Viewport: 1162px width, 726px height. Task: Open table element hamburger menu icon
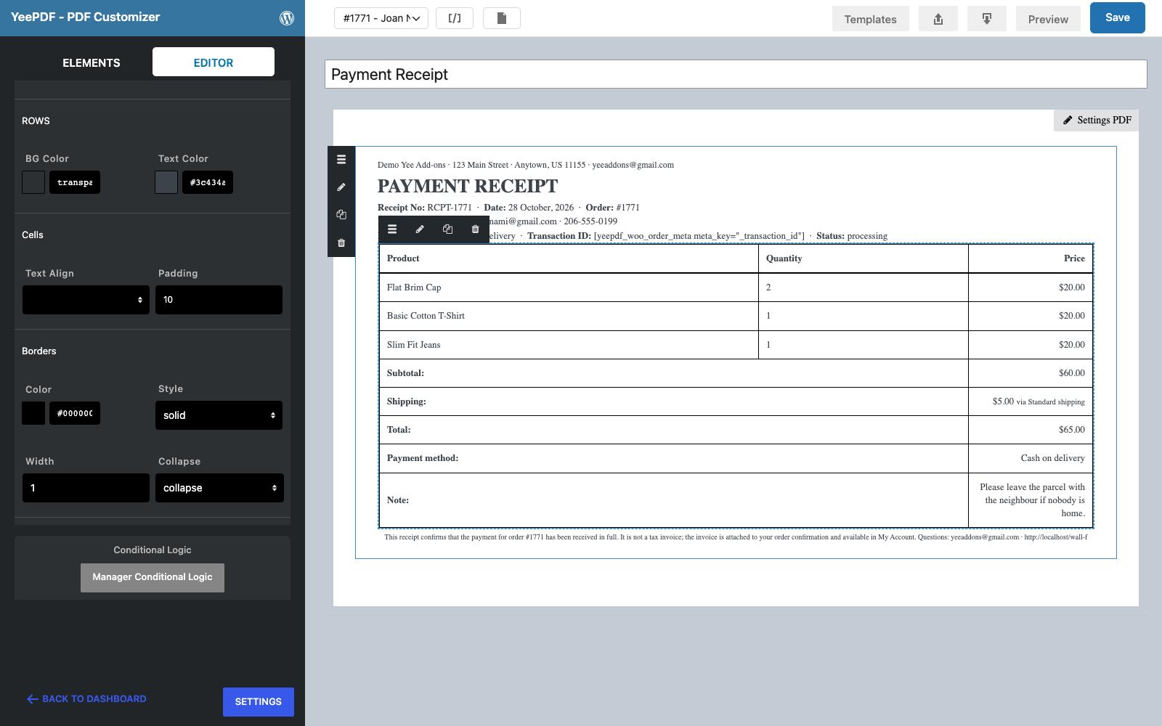392,229
